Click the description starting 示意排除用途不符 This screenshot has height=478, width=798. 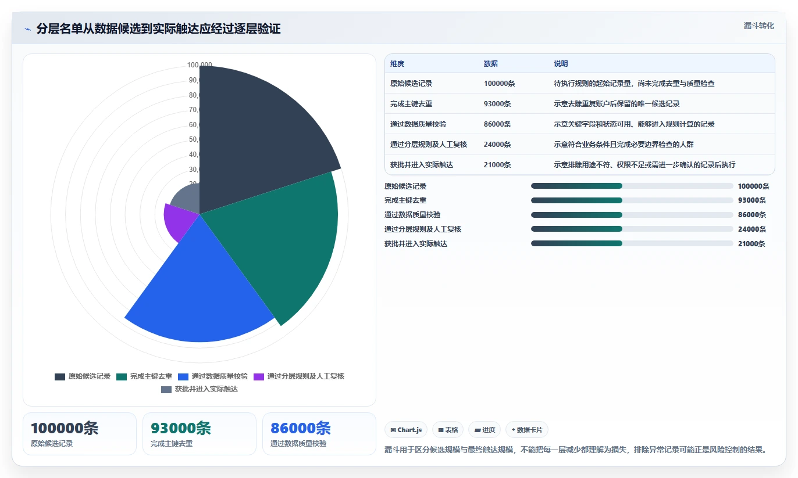pos(645,165)
